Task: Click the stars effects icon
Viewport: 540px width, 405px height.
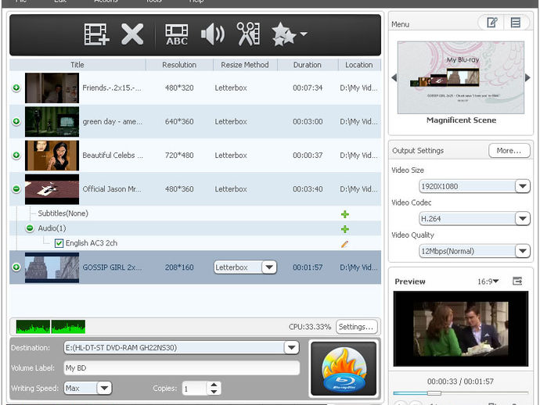Action: [x=283, y=34]
